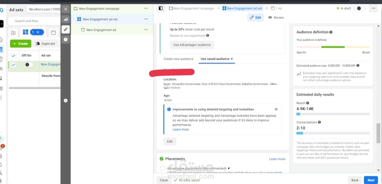Open the charts view icon in the dark sidebar
This screenshot has width=382, height=184.
[x=65, y=19]
